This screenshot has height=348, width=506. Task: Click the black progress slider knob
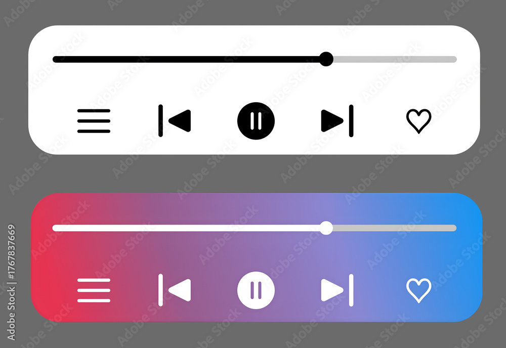click(x=326, y=59)
